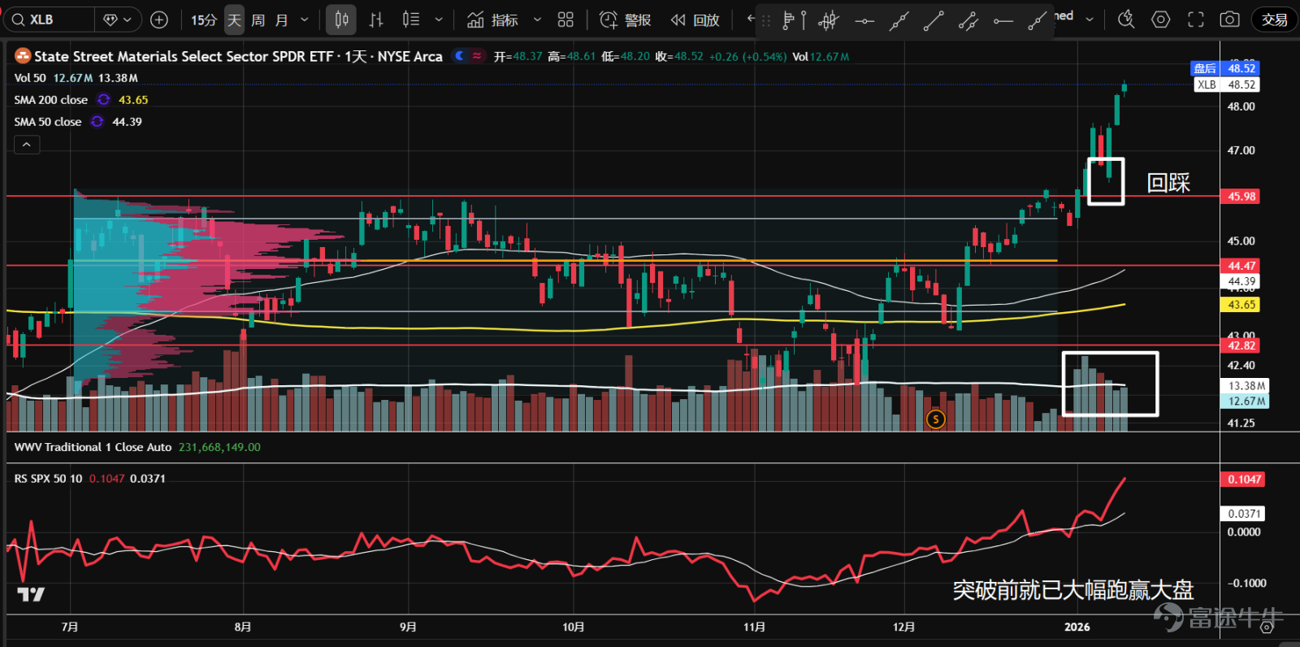Click the pink wavy-lines icon in the legend

coord(477,56)
